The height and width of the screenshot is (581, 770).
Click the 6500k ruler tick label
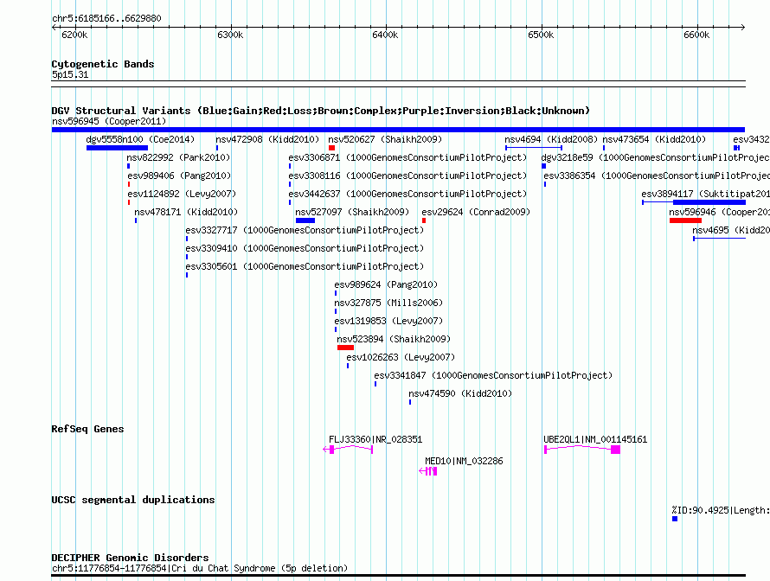click(x=541, y=35)
